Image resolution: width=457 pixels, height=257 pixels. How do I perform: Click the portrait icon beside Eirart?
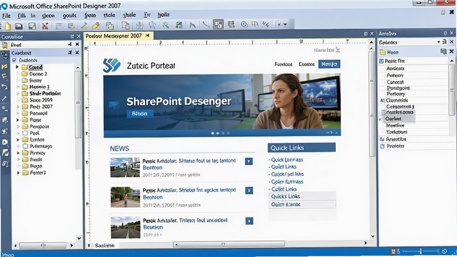pyautogui.click(x=5, y=45)
